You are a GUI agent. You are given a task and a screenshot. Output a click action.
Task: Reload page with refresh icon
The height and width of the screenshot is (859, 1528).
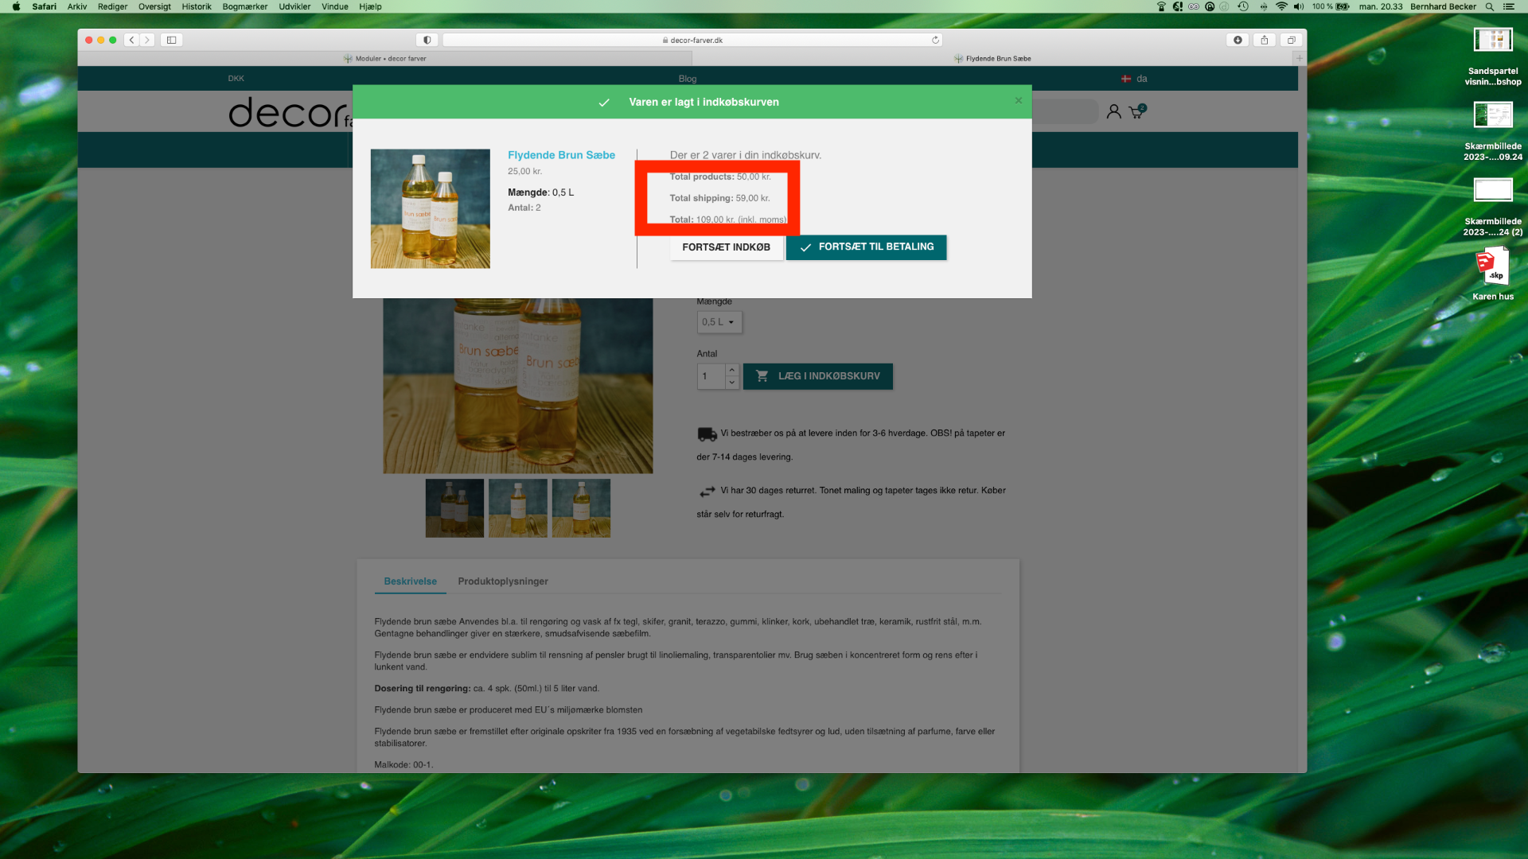click(935, 40)
